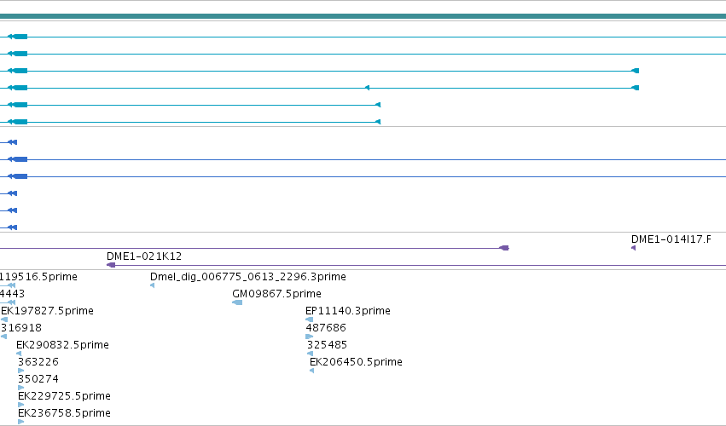Select the 487686 label
The width and height of the screenshot is (726, 426).
(x=326, y=328)
